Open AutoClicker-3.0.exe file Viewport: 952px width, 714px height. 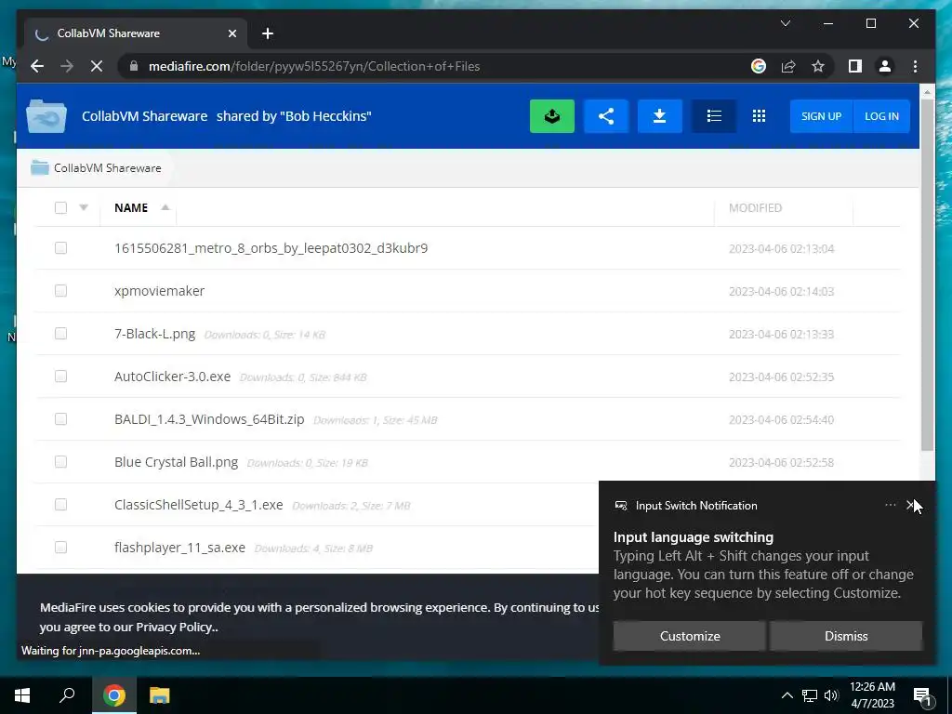(x=172, y=377)
